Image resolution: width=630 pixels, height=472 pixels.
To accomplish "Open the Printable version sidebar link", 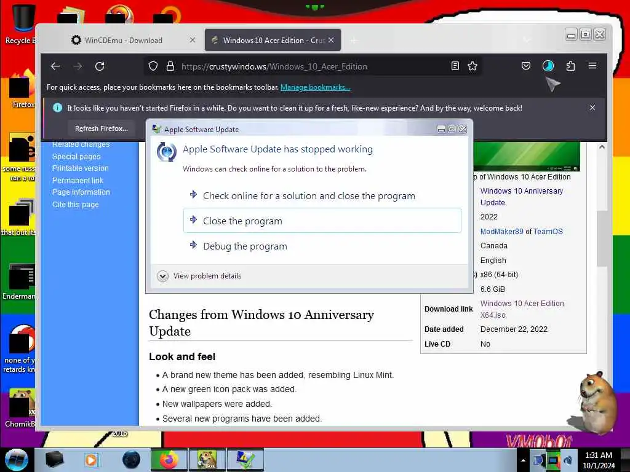I will click(x=81, y=168).
